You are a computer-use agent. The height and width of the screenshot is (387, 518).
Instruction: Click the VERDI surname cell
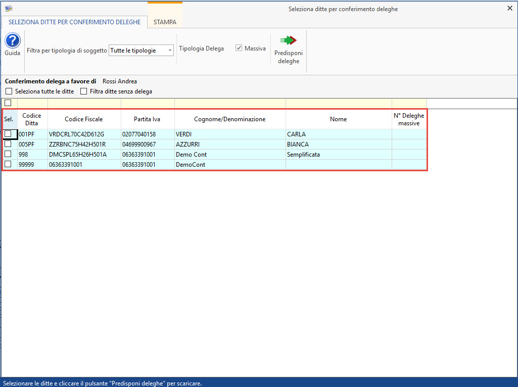pos(230,134)
